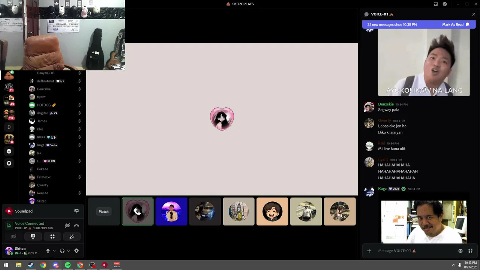
Task: Click the plus attach button in chat
Action: click(x=369, y=250)
